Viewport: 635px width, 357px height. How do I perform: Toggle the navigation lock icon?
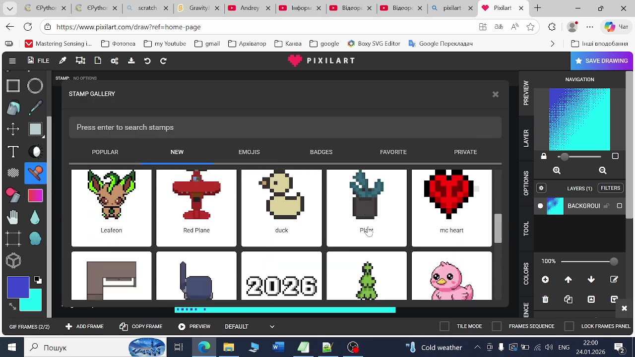point(544,156)
